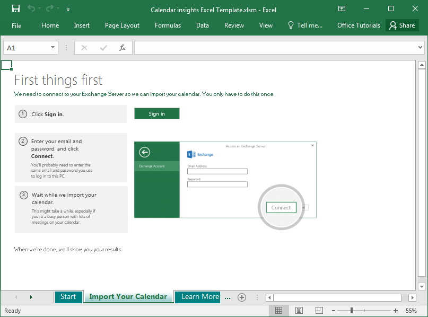Open the Name Box dropdown arrow
Viewport: 428px width, 317px height.
53,48
